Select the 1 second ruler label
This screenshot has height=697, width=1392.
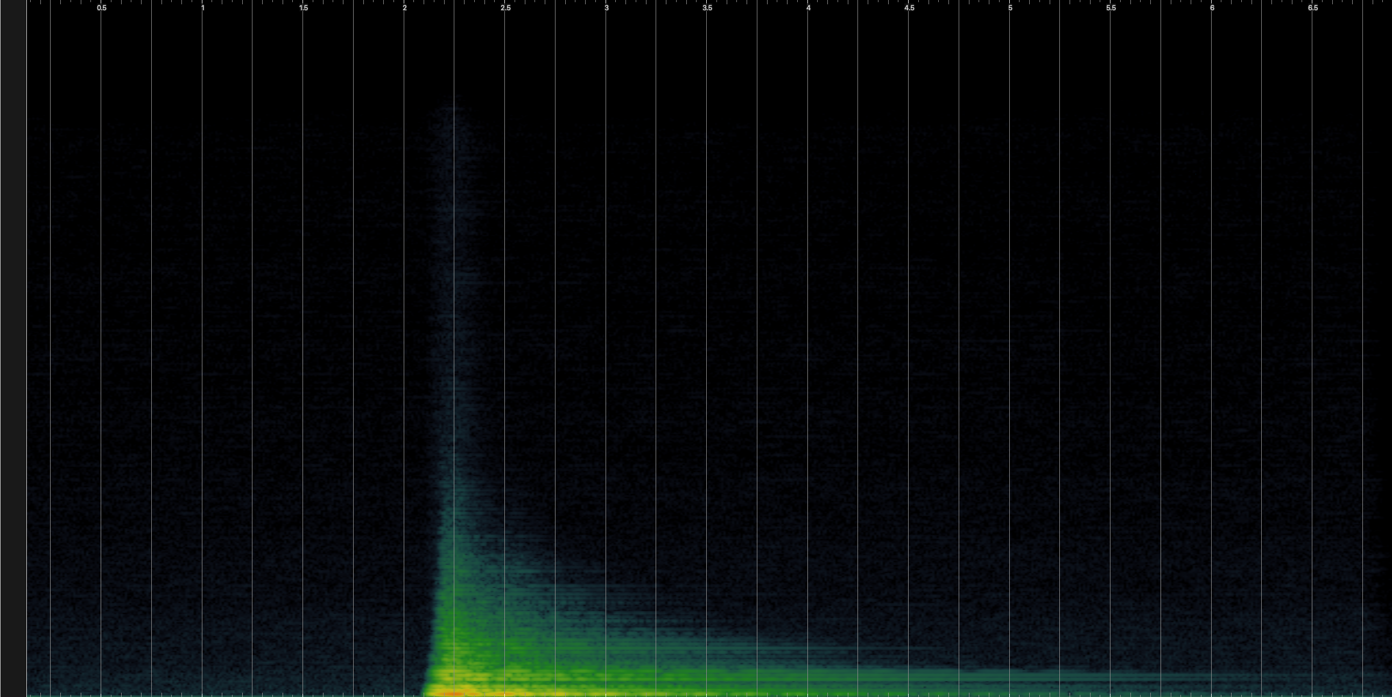click(x=202, y=8)
